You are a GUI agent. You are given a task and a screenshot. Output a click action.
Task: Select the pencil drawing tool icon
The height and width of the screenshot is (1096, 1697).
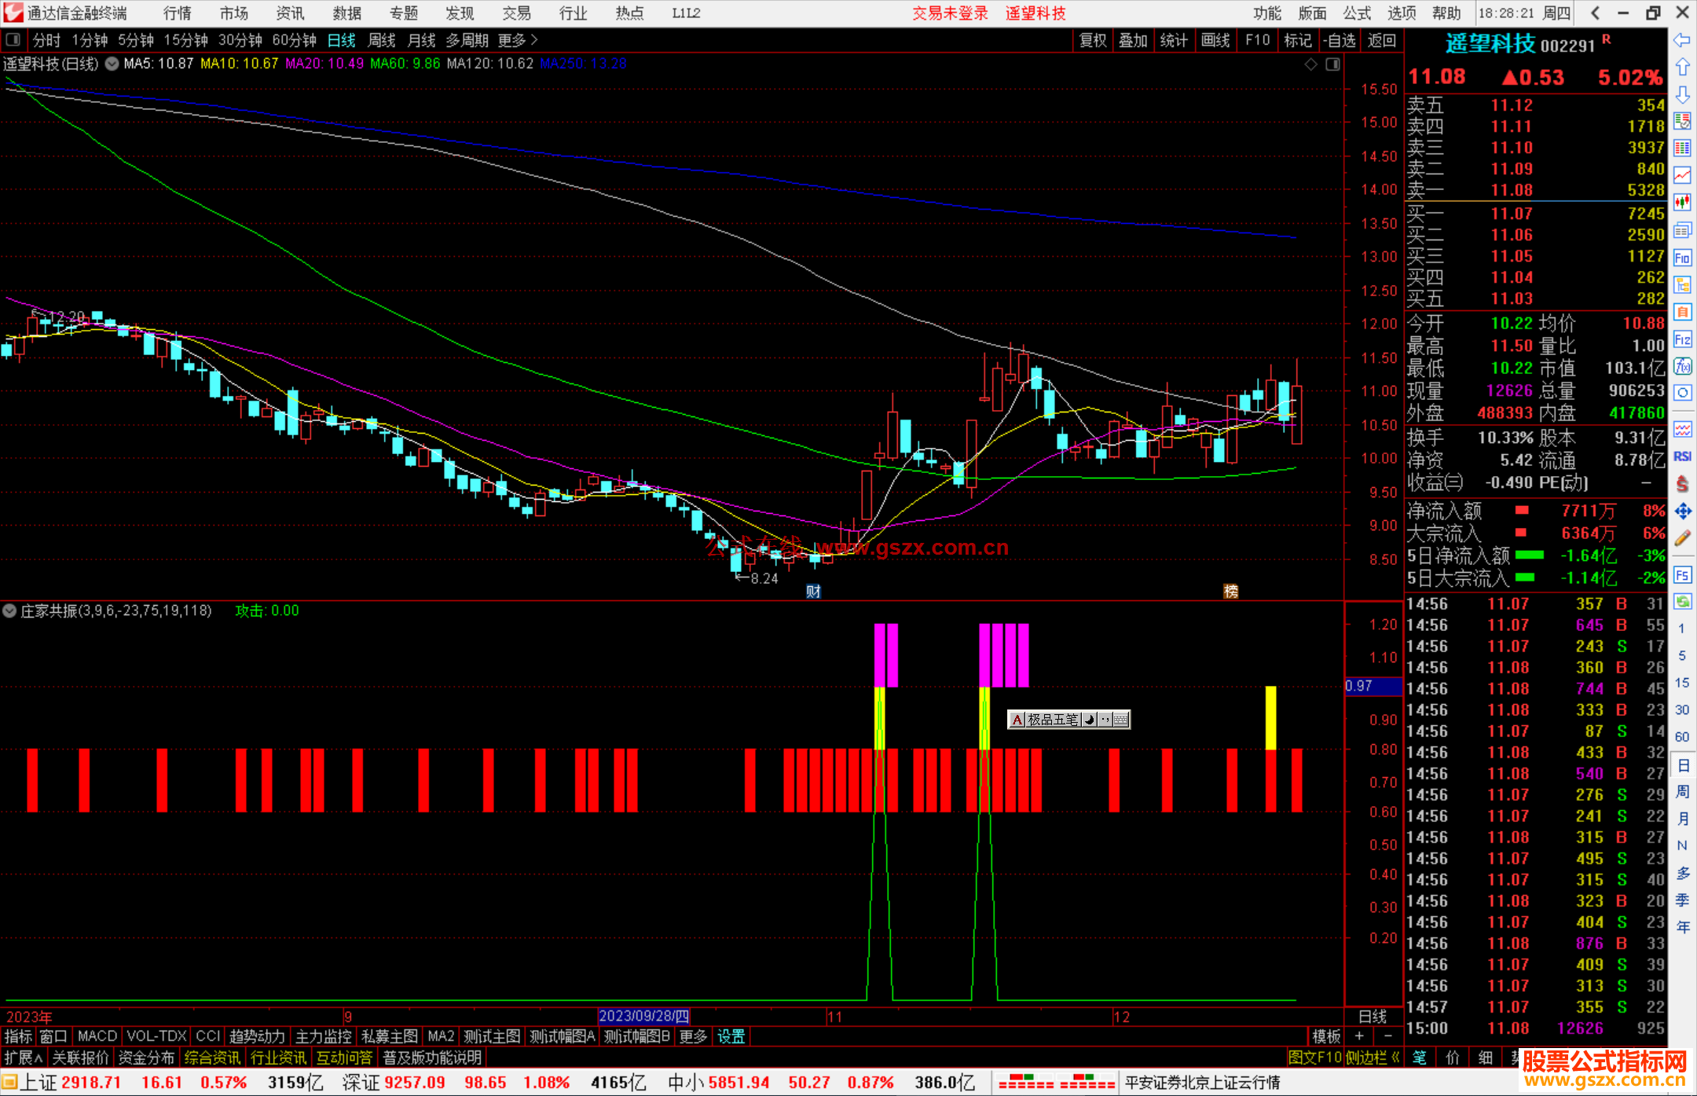(x=1682, y=539)
